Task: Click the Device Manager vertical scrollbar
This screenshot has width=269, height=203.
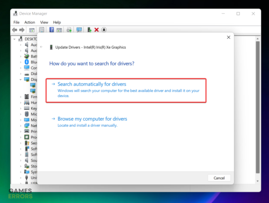Action: click(257, 105)
